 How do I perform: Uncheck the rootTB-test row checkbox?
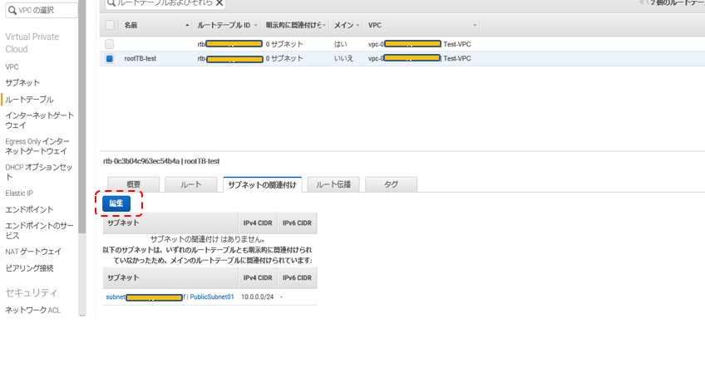coord(109,58)
